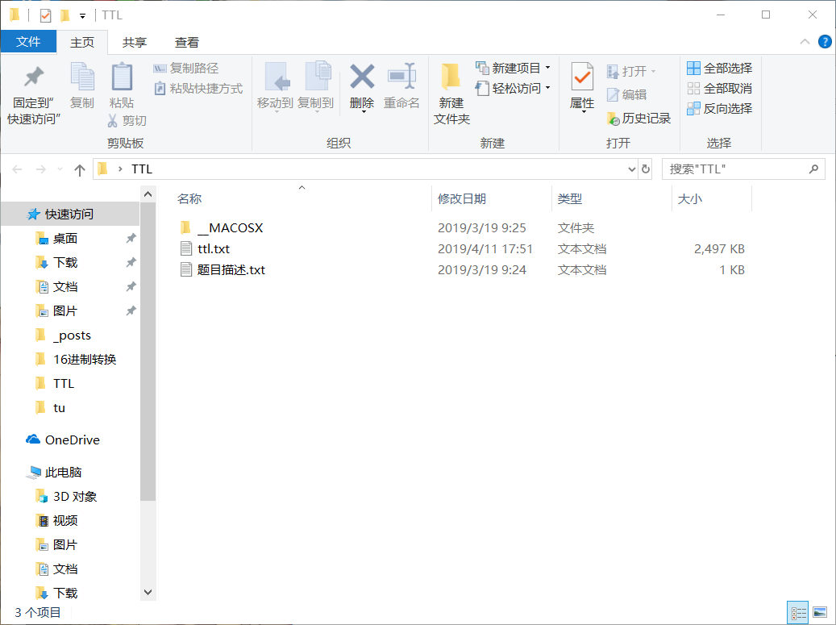The height and width of the screenshot is (625, 836).
Task: Open the 复制到 menu
Action: 316,85
